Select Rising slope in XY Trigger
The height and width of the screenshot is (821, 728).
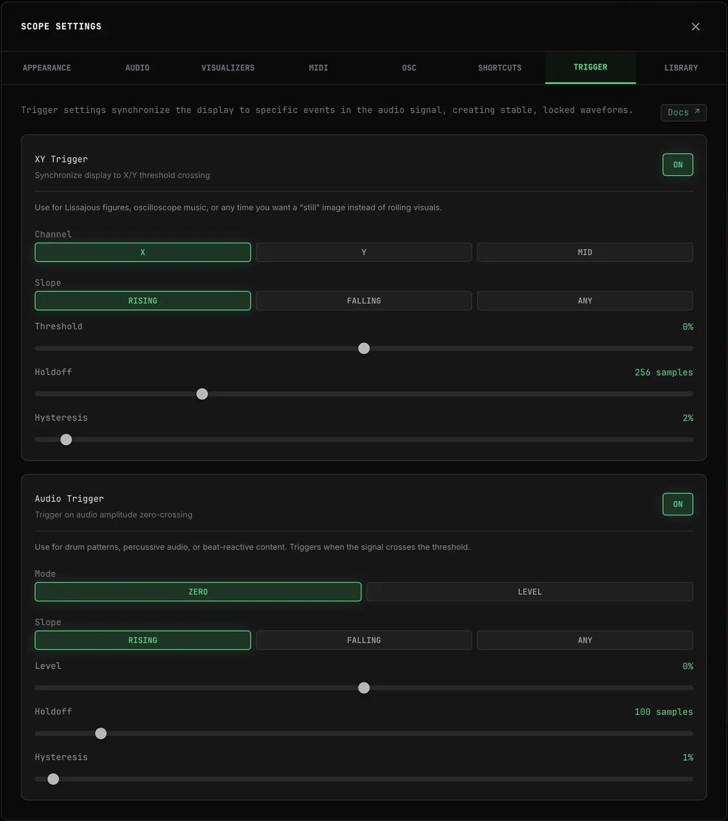143,300
